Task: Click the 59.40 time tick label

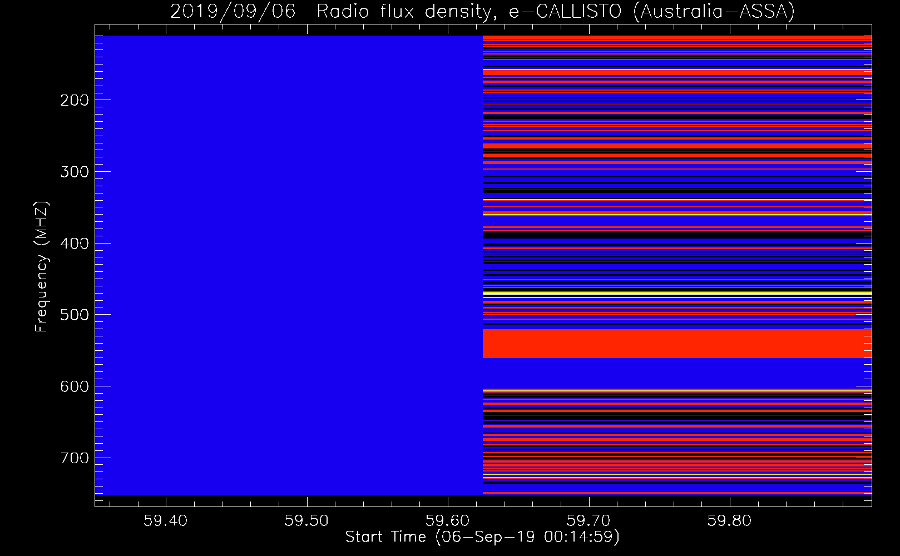Action: pyautogui.click(x=166, y=521)
